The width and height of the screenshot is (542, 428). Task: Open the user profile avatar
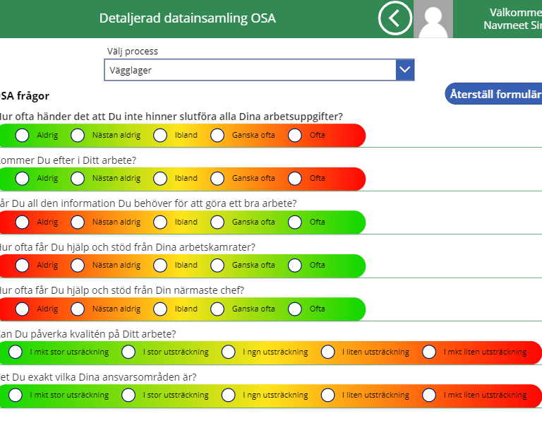433,19
